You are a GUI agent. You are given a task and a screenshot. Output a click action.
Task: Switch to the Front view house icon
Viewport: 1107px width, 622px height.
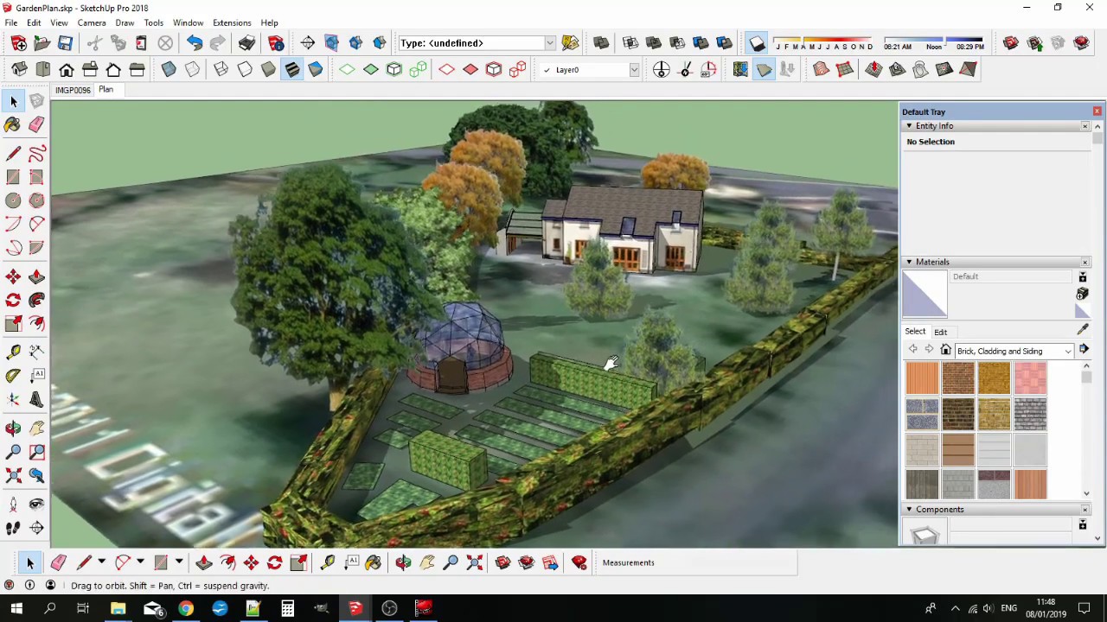point(67,70)
